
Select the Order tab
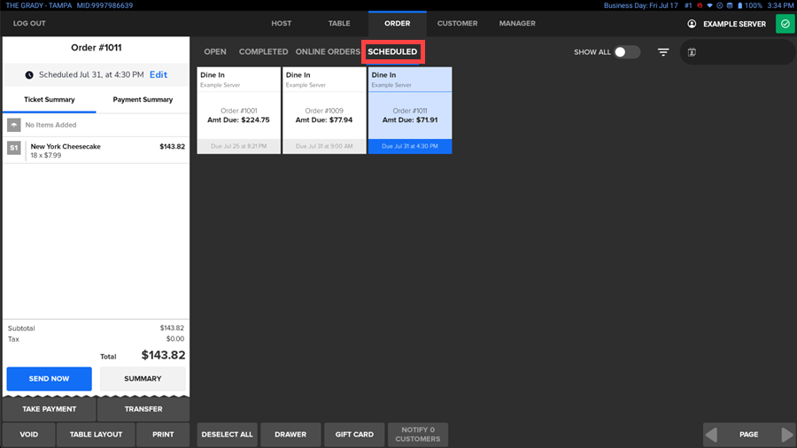(397, 23)
